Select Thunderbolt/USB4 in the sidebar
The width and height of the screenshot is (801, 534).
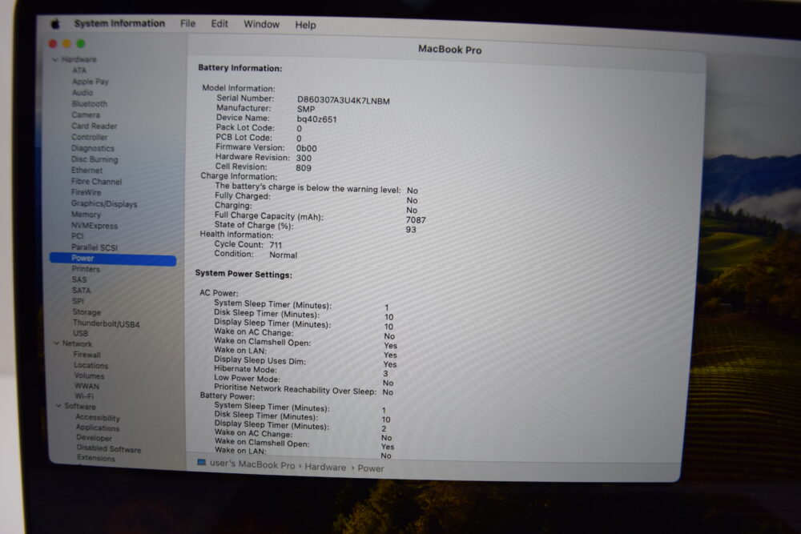[107, 323]
